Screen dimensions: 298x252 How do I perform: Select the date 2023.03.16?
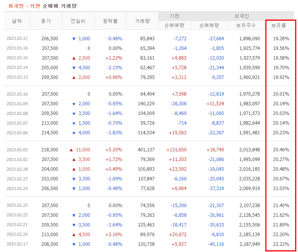tap(17, 48)
